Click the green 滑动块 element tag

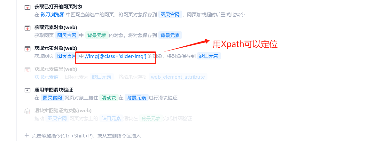(109, 98)
